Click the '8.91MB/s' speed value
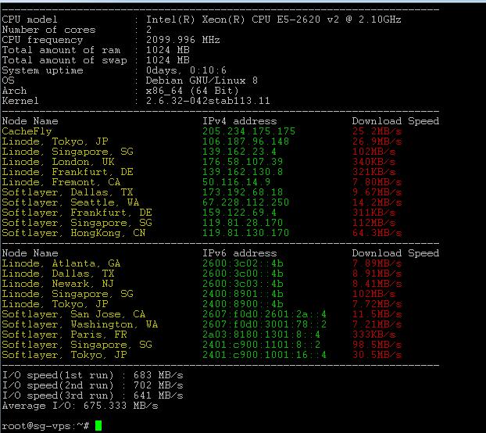 click(377, 274)
